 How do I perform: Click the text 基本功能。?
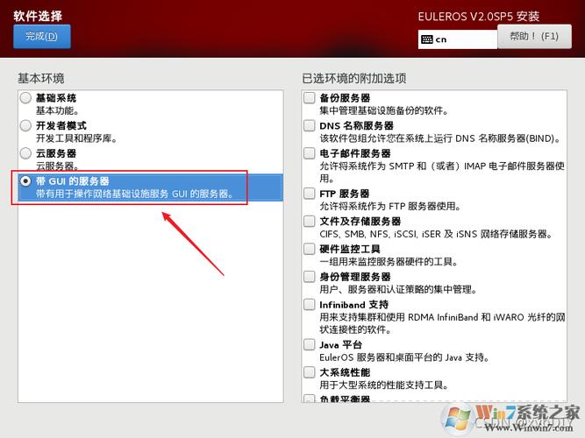[x=58, y=110]
